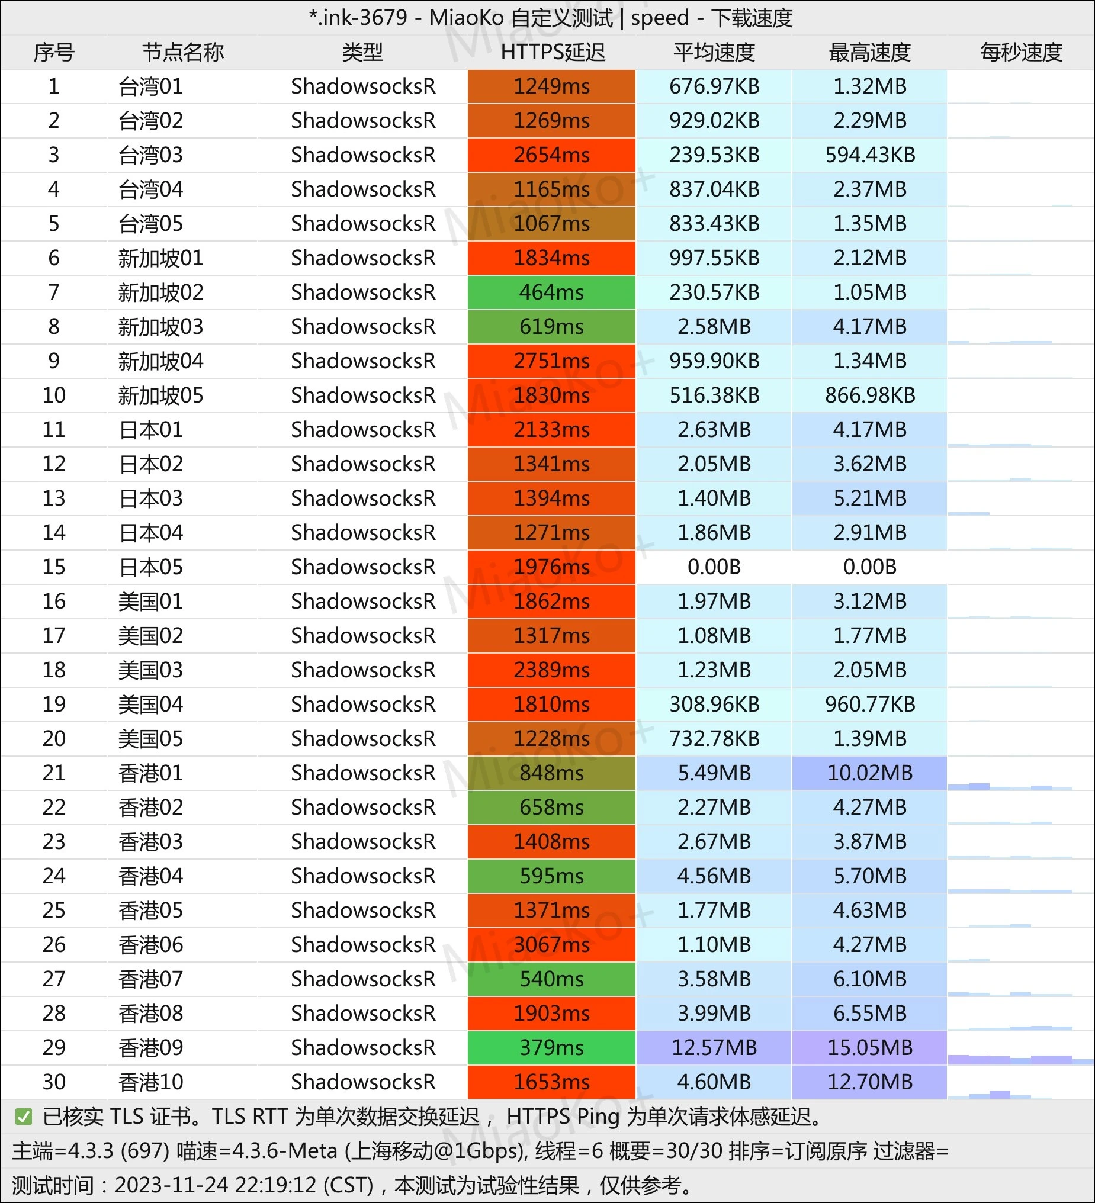Select the 台湾01 node name
This screenshot has width=1095, height=1203.
[150, 86]
